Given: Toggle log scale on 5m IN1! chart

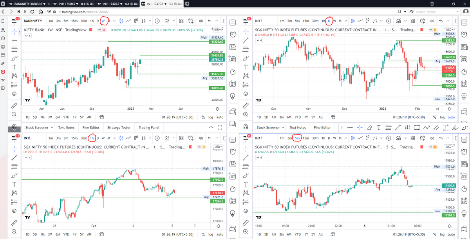Looking at the screenshot, I should tap(442, 234).
